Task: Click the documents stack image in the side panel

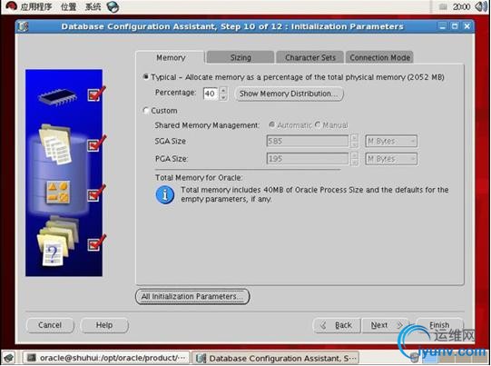Action: tap(55, 143)
